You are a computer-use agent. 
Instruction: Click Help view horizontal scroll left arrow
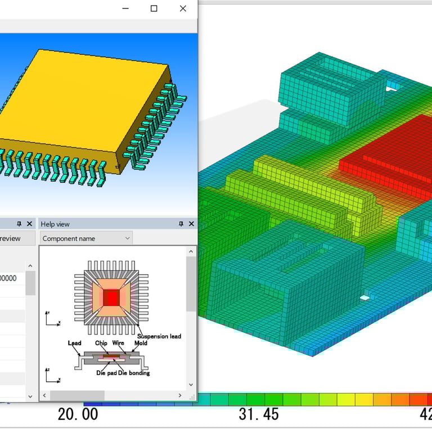pyautogui.click(x=44, y=395)
